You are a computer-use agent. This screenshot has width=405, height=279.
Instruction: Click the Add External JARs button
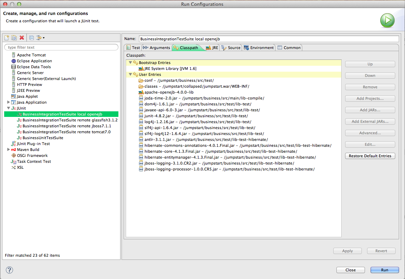(370, 121)
